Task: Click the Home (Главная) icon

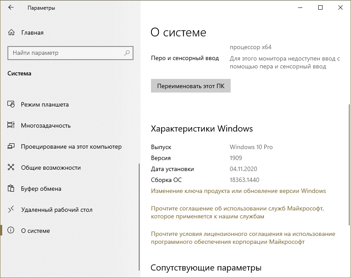Action: [11, 32]
